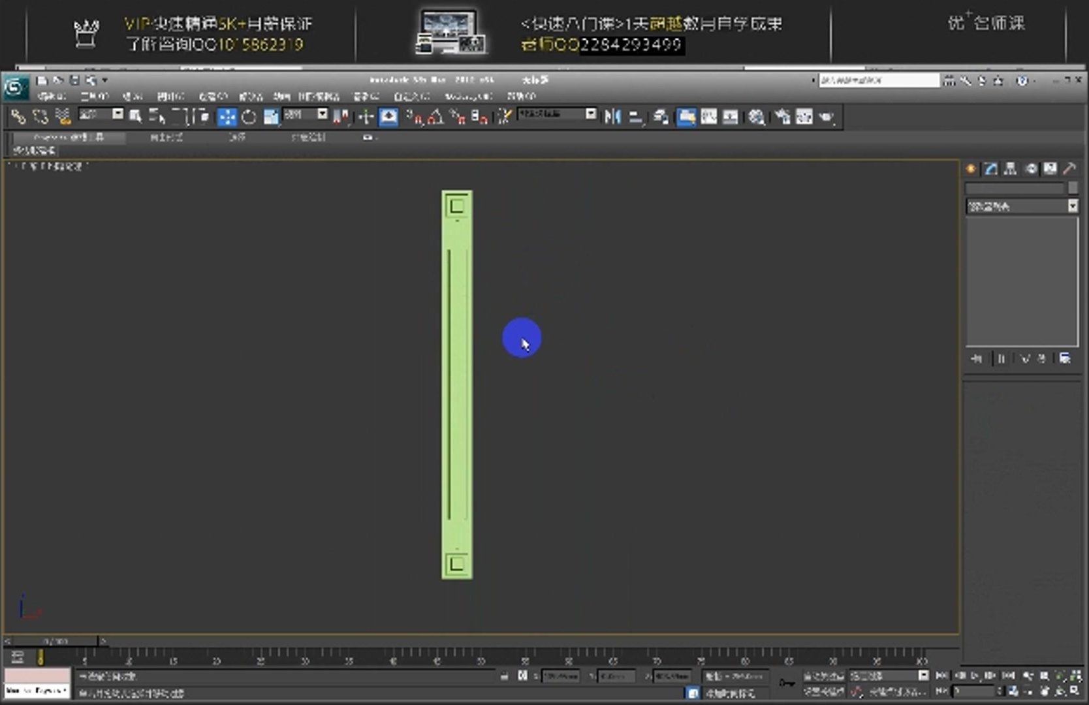Open Curve Editor from toolbar
The height and width of the screenshot is (705, 1089).
point(709,117)
